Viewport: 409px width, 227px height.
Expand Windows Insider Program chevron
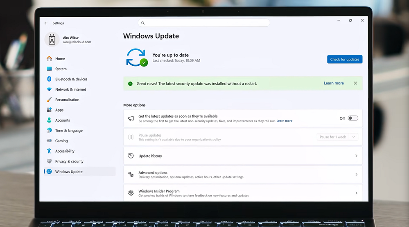click(x=356, y=193)
